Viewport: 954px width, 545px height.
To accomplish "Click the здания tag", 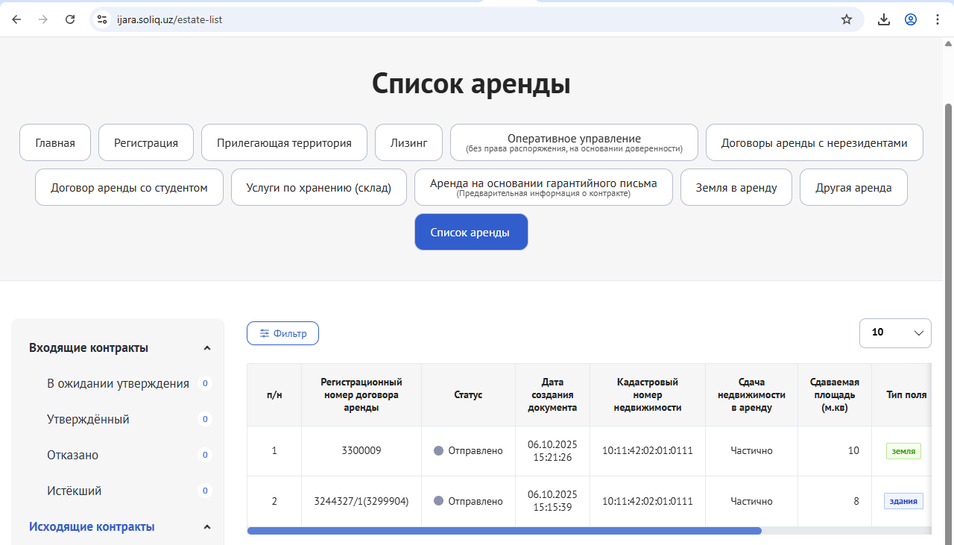I will pos(903,501).
